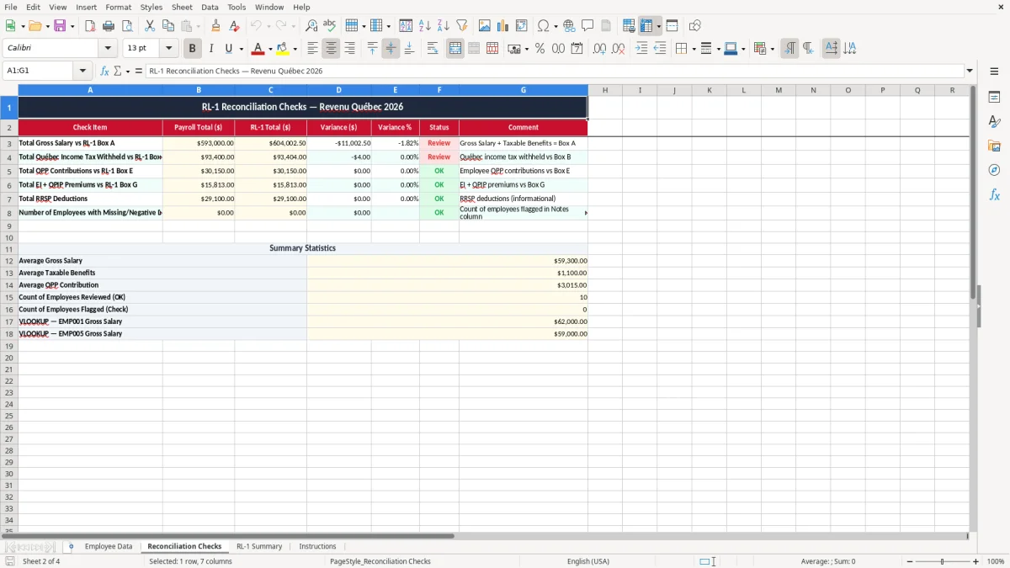Open Find & Replace

[x=311, y=26]
